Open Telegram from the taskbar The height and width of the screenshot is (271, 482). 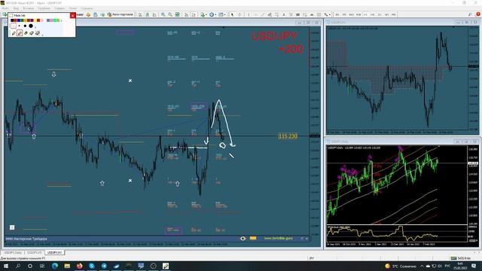click(104, 266)
